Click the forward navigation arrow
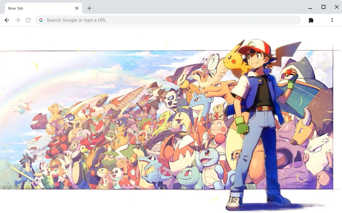 pos(17,20)
